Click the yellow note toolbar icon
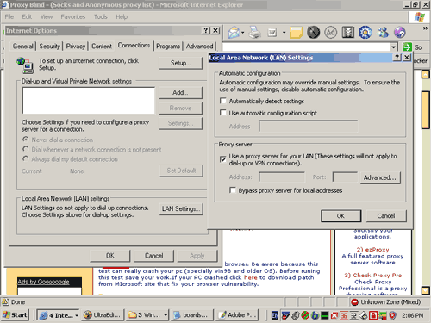 coord(297,33)
